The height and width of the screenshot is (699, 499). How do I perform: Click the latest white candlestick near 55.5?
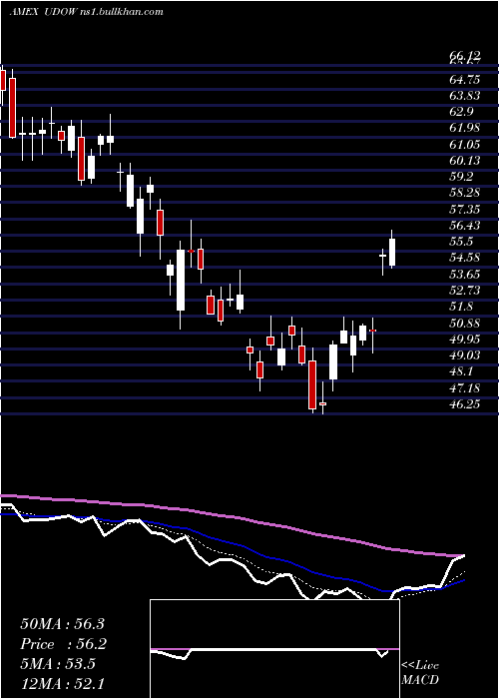click(x=392, y=251)
